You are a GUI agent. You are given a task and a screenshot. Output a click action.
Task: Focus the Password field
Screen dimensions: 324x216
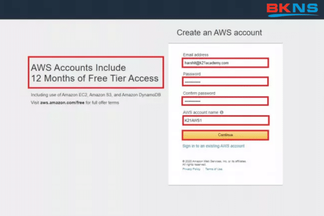[x=225, y=82]
